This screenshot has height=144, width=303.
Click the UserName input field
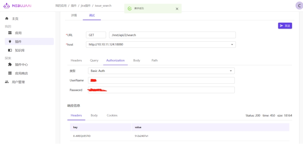click(x=162, y=81)
